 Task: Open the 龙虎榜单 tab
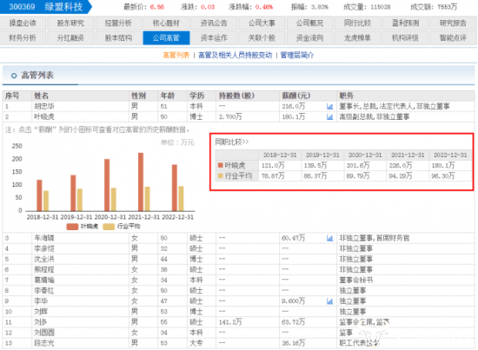(357, 38)
